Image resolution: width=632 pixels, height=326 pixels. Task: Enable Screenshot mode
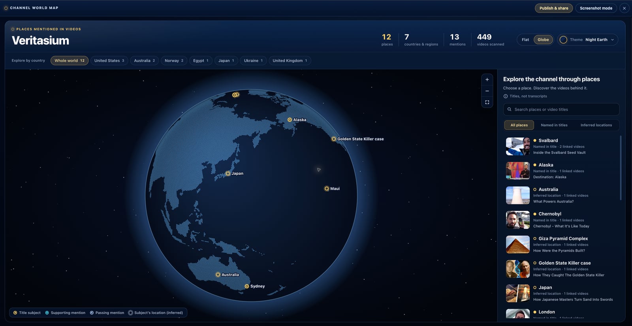pyautogui.click(x=596, y=8)
